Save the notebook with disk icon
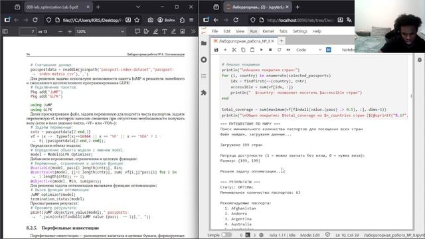 click(x=216, y=50)
